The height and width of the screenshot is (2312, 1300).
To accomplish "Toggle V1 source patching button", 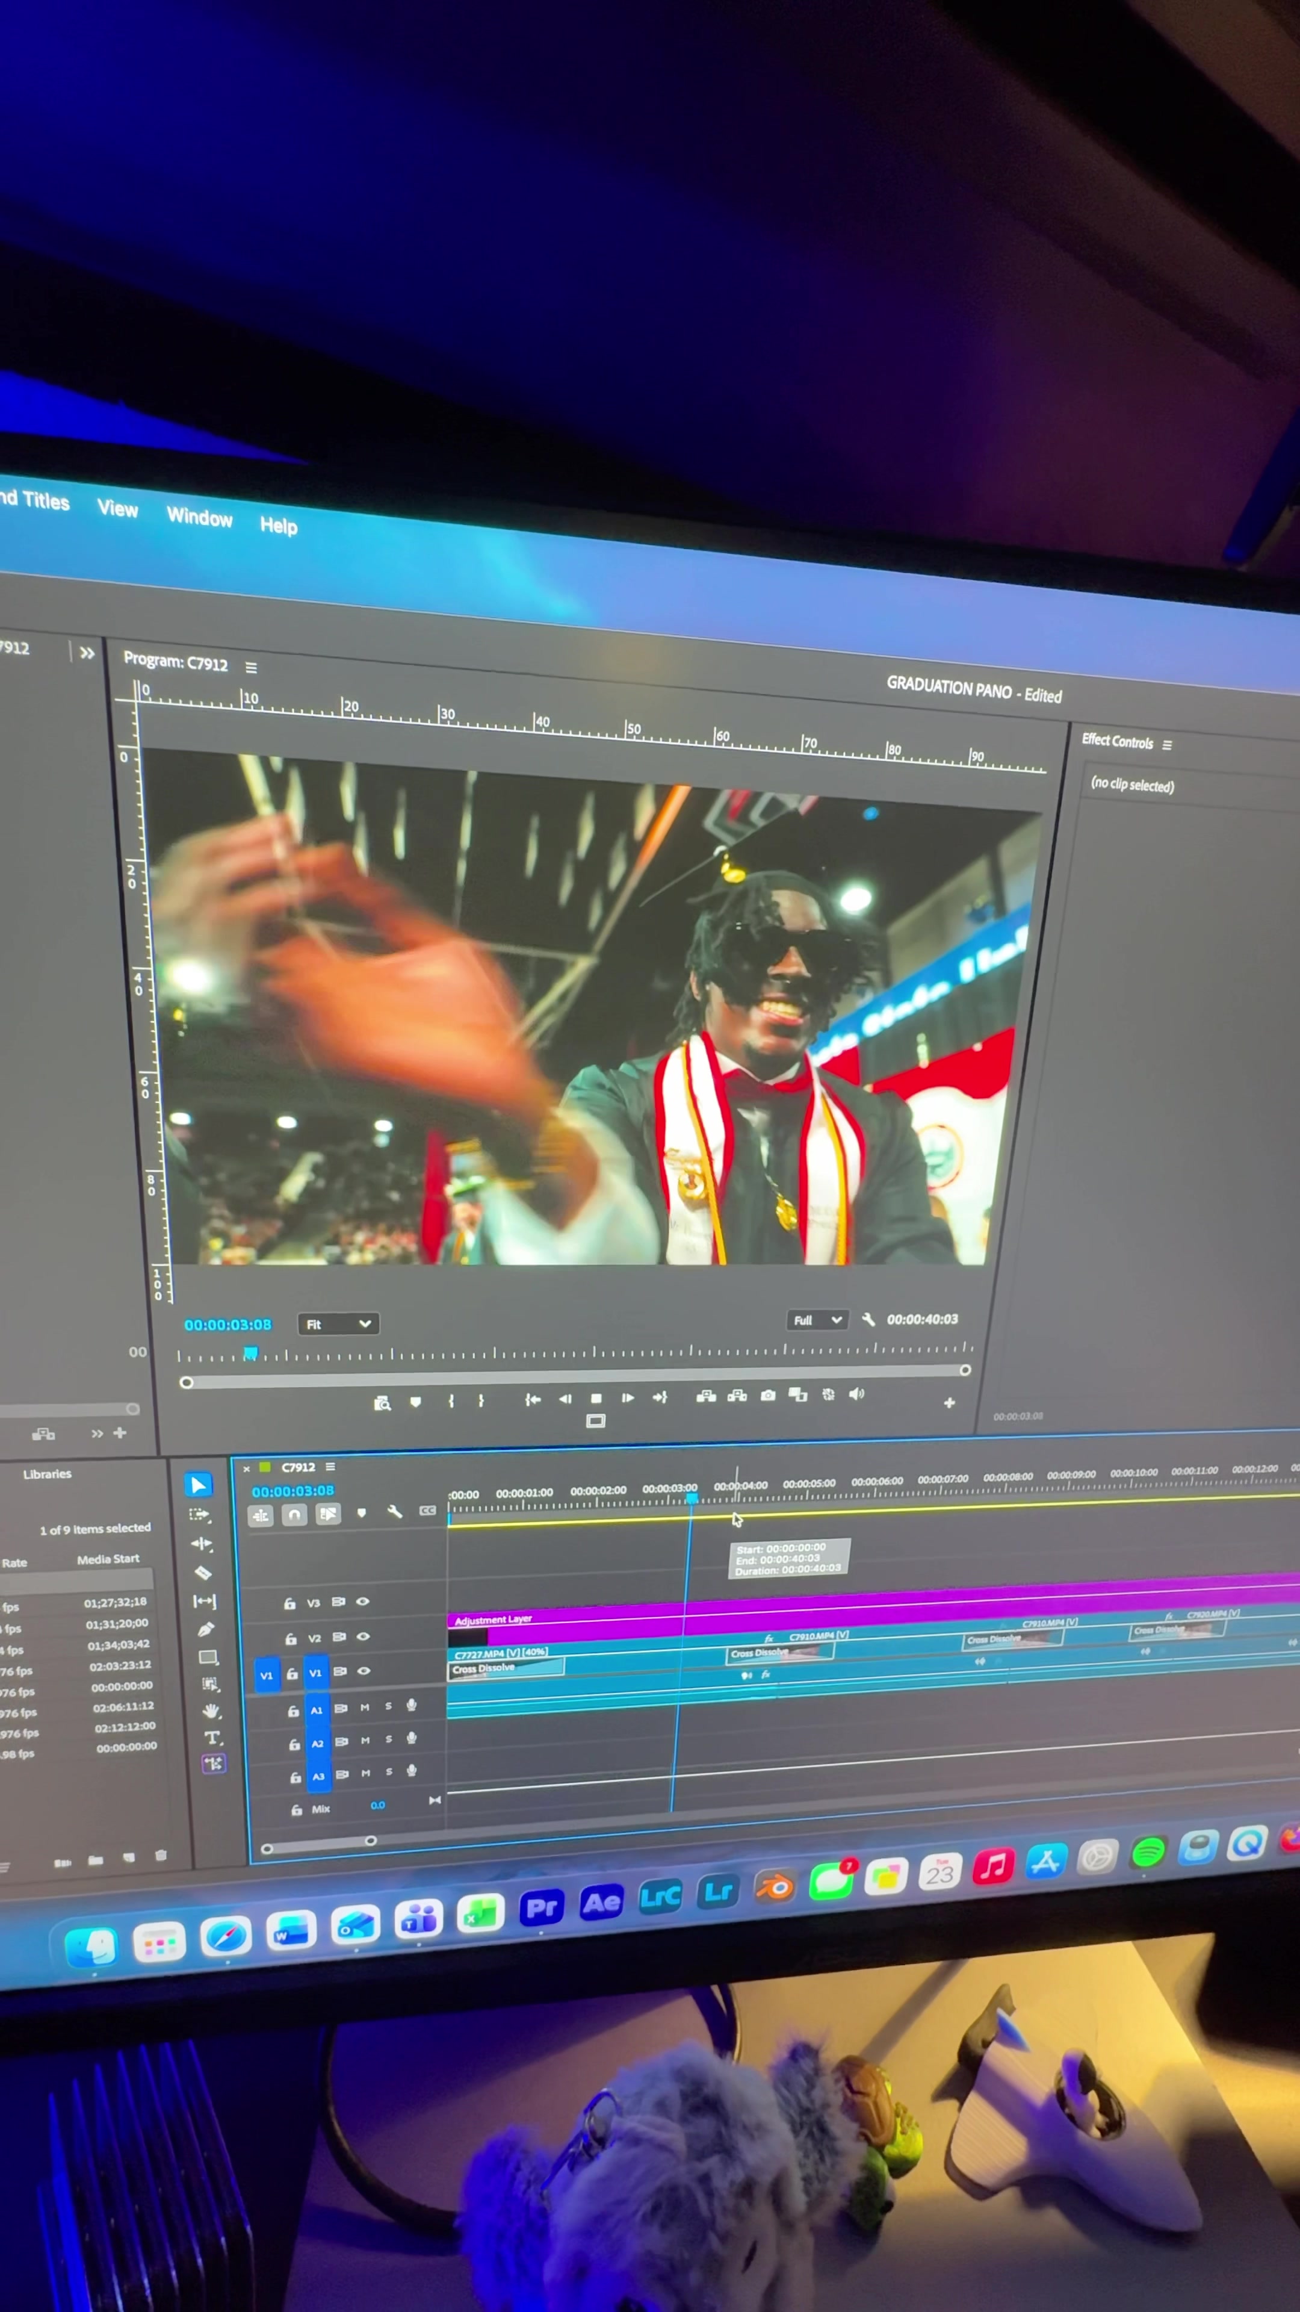I will (267, 1676).
